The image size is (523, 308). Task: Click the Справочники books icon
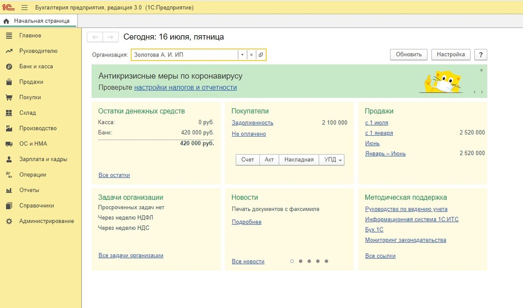[x=9, y=206]
